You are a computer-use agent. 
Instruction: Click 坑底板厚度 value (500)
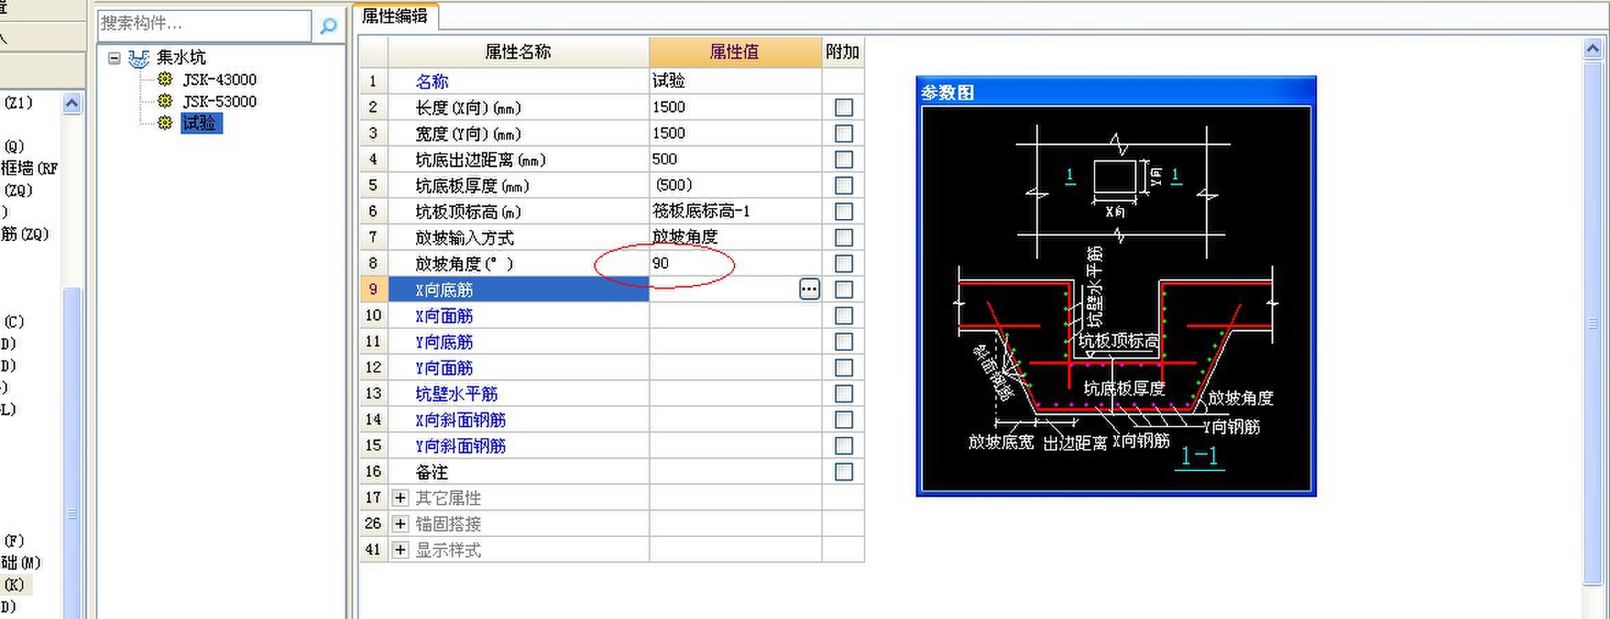click(x=735, y=186)
